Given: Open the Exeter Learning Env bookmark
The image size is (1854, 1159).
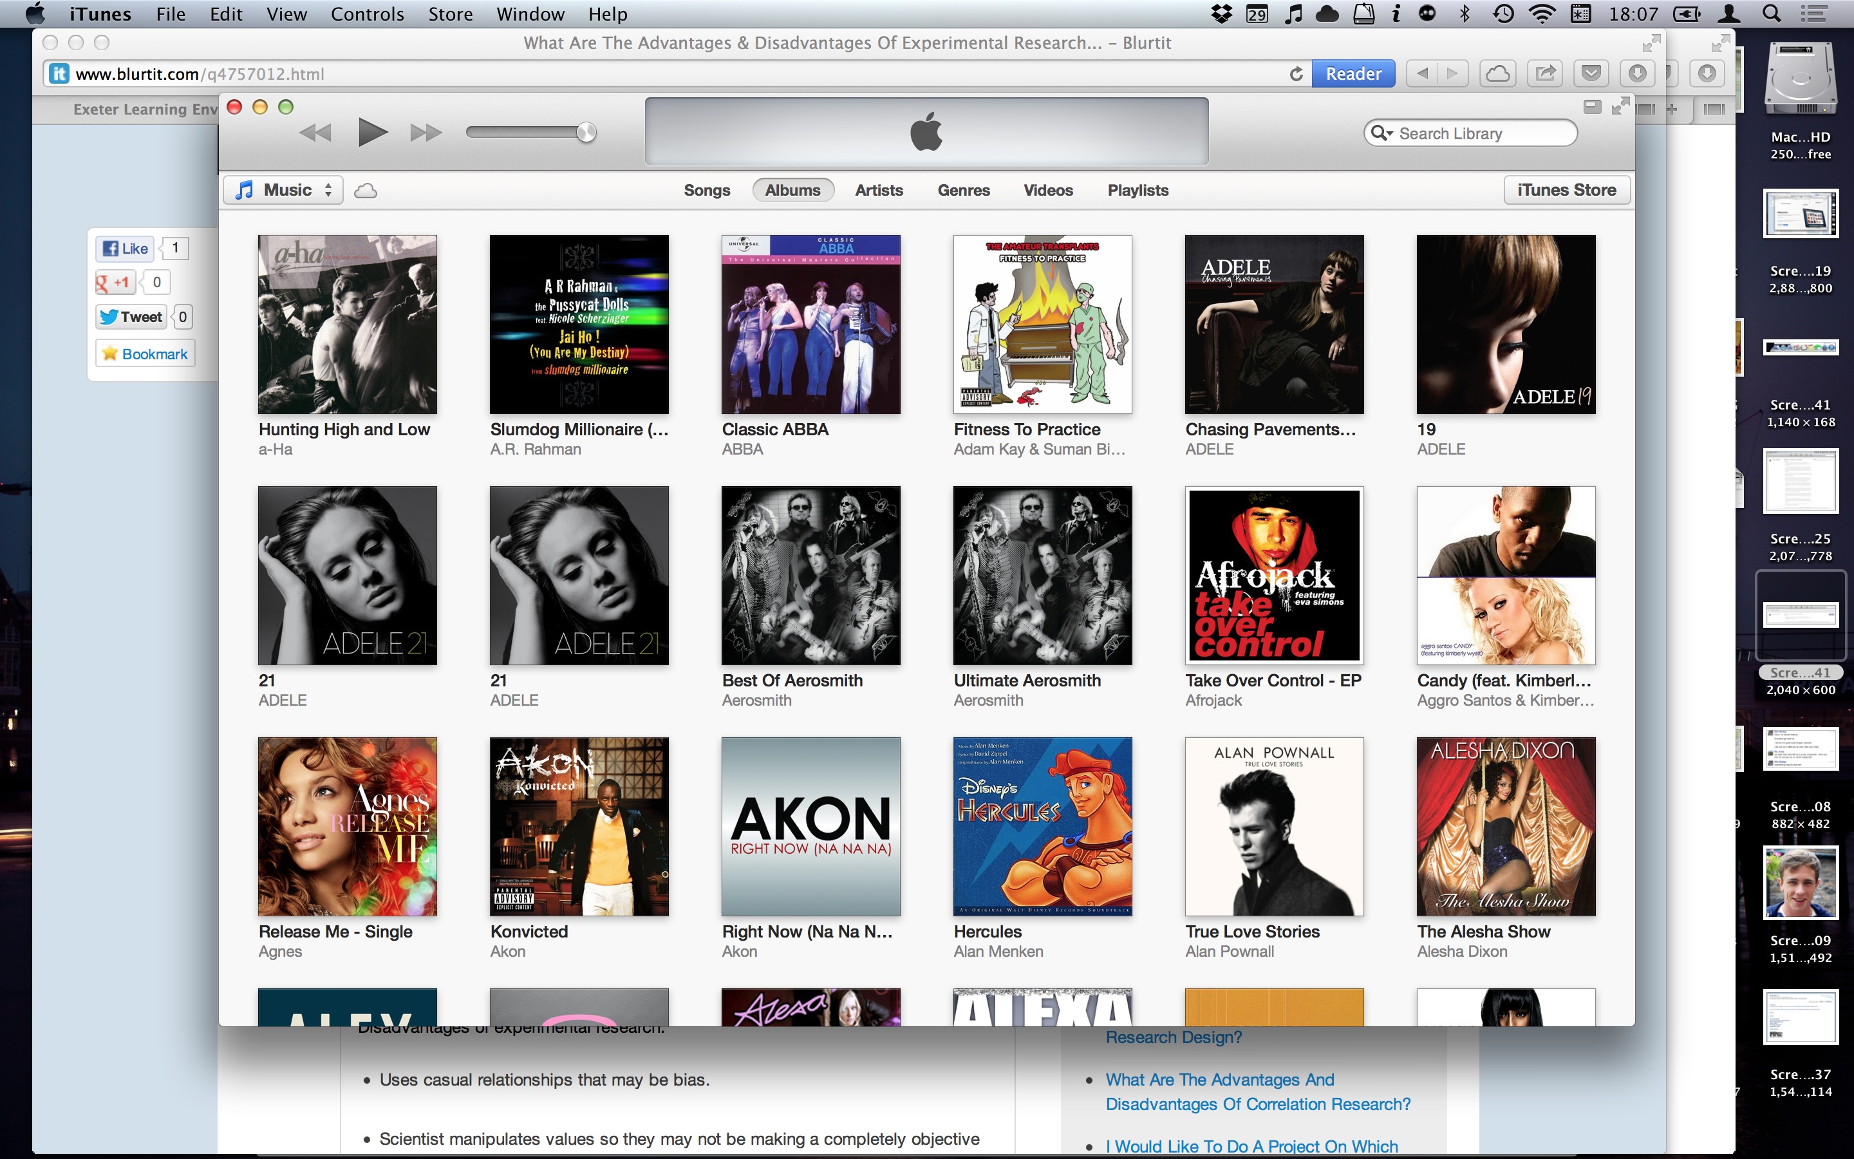Looking at the screenshot, I should 145,109.
